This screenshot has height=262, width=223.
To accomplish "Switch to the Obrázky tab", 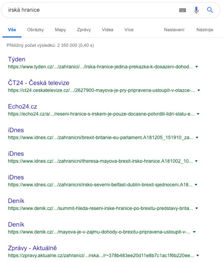I will click(35, 30).
